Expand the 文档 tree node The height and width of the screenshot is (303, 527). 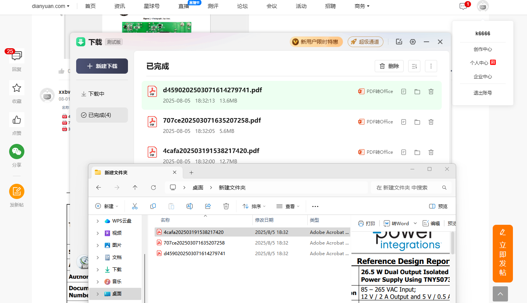coord(98,257)
